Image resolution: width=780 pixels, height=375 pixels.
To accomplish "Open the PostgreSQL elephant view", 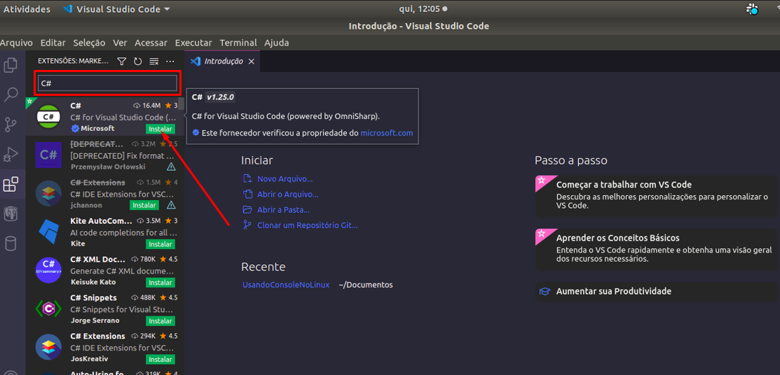I will pyautogui.click(x=11, y=214).
